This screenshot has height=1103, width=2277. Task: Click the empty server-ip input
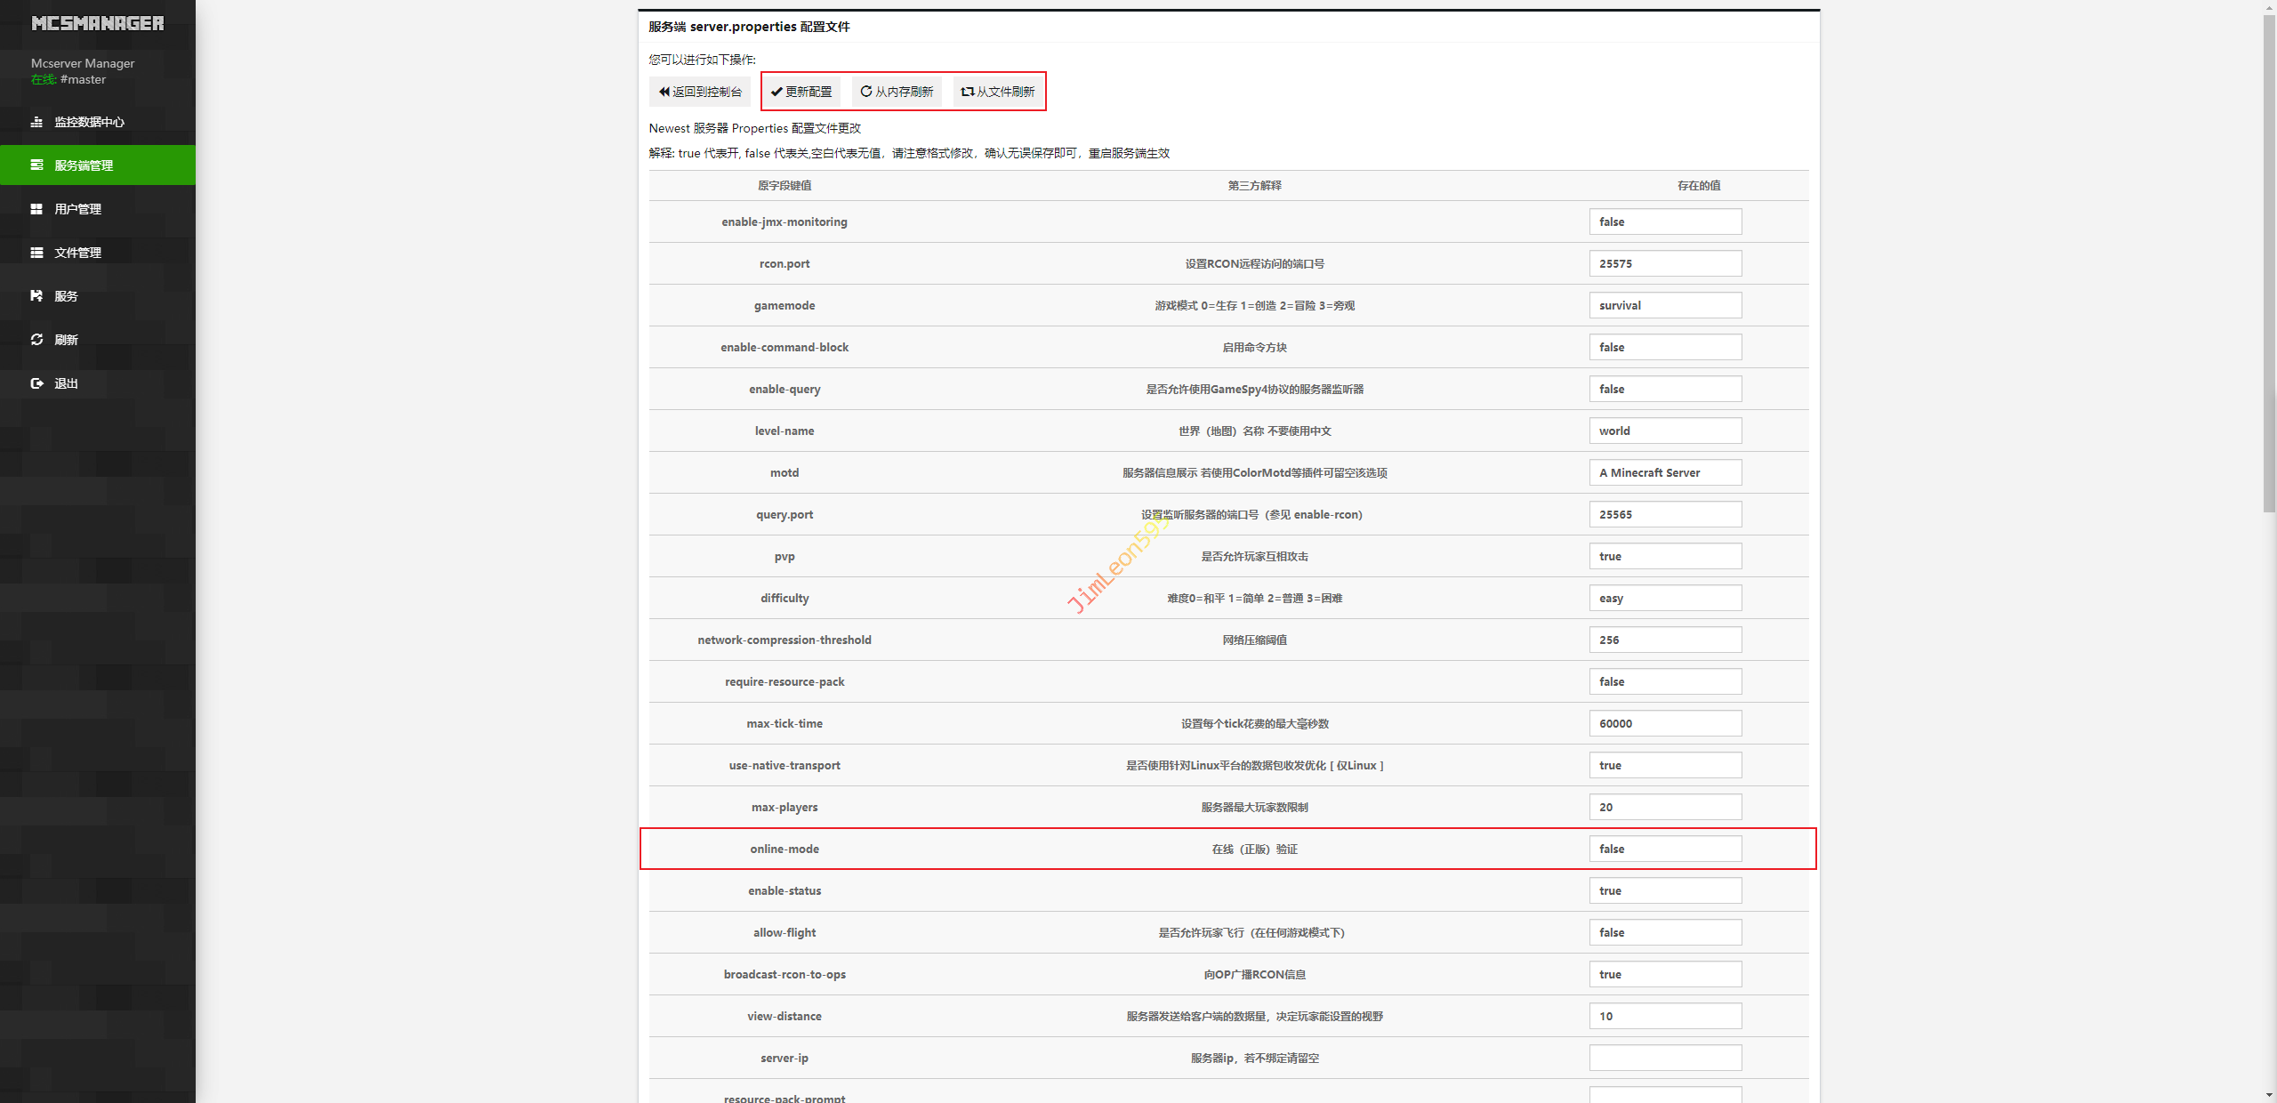pos(1665,1058)
